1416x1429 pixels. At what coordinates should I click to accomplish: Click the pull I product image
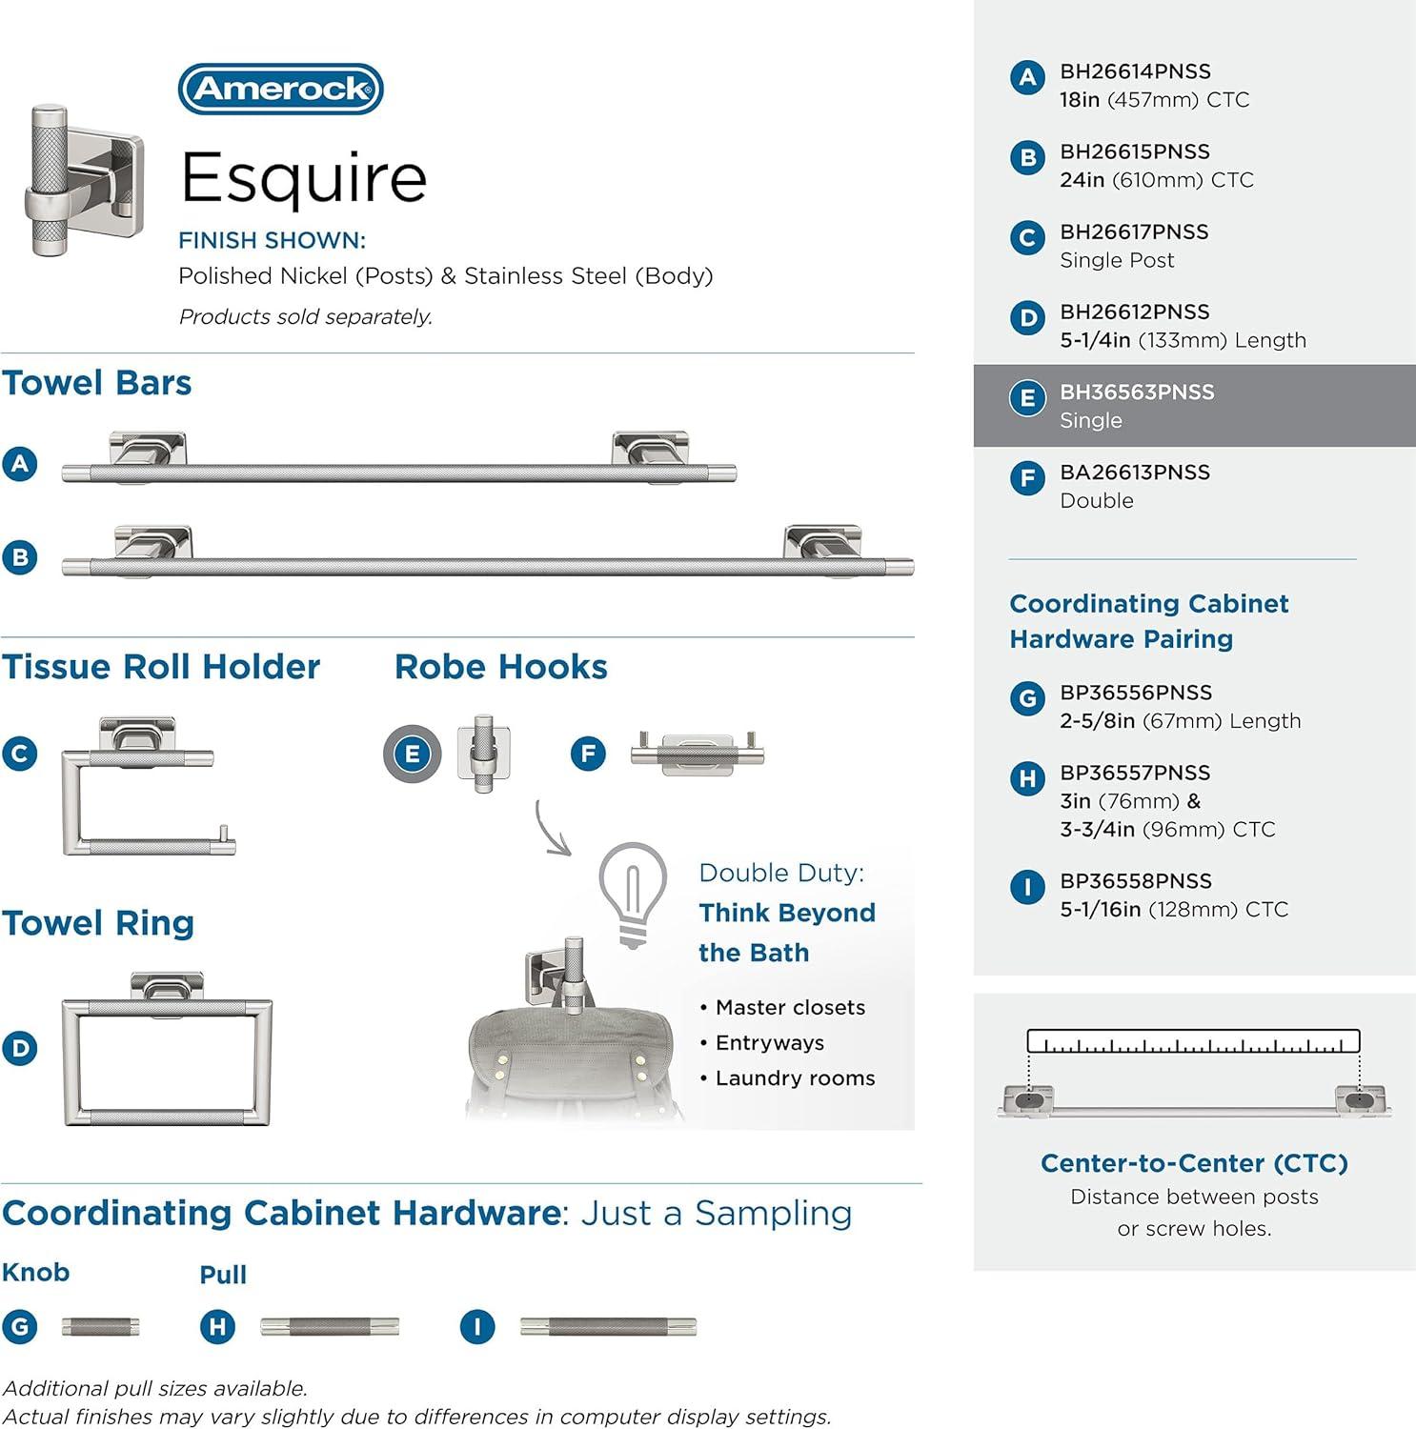[609, 1326]
